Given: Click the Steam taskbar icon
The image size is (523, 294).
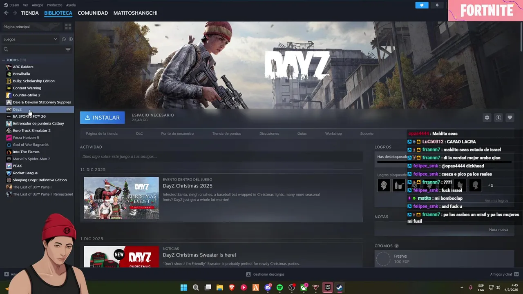Looking at the screenshot, I should pyautogui.click(x=340, y=287).
